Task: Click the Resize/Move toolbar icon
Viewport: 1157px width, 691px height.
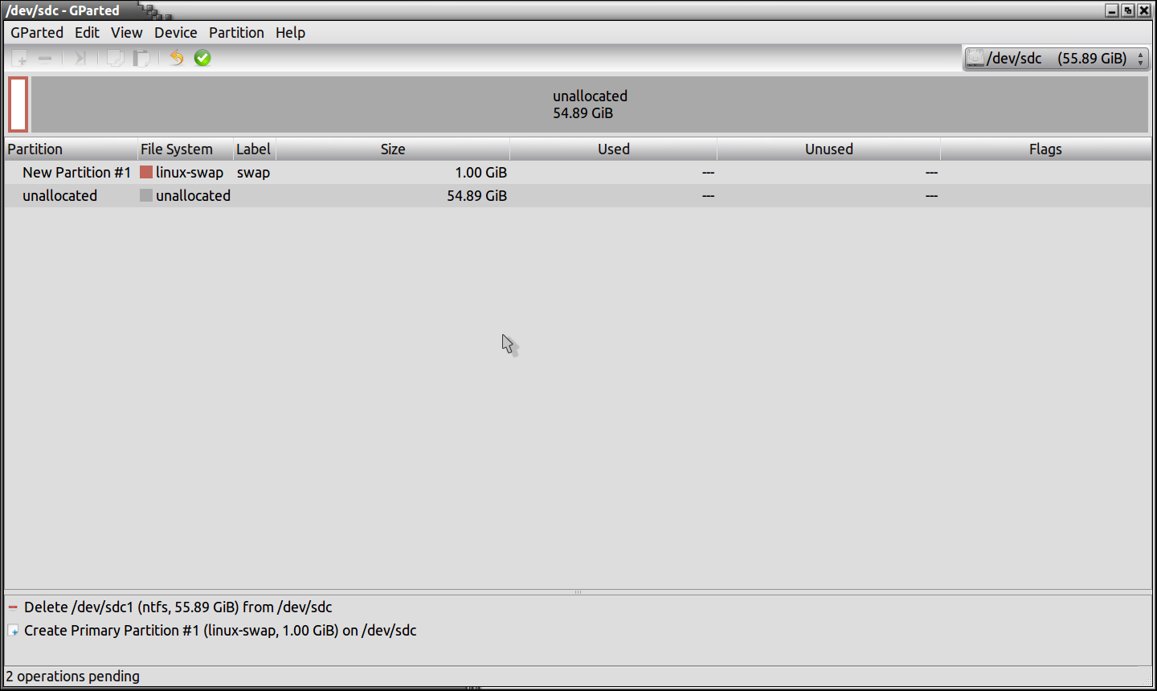Action: (80, 58)
